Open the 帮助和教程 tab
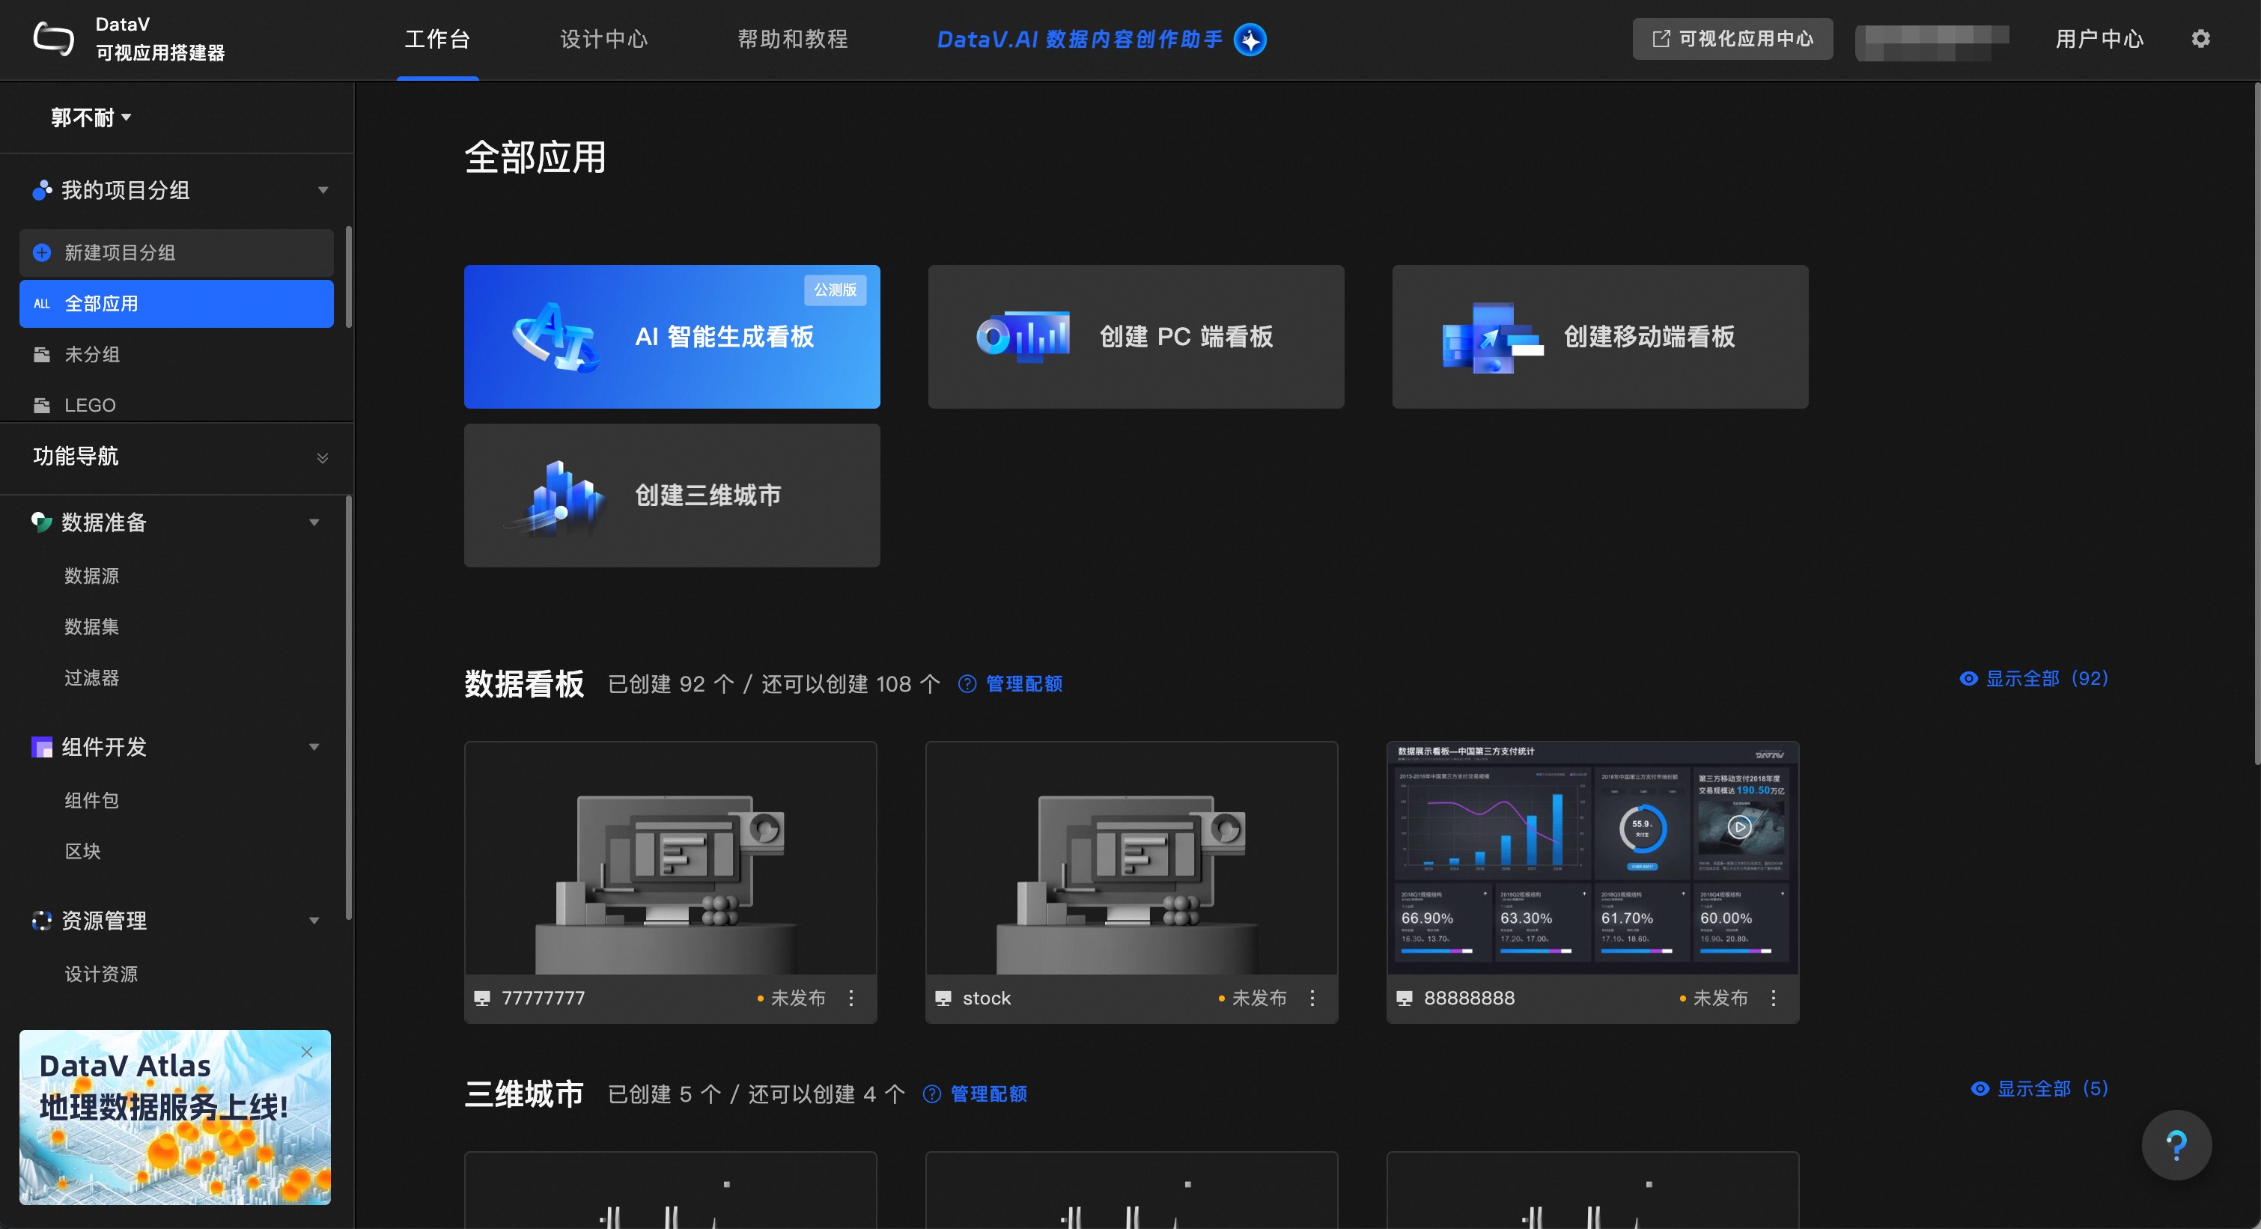2261x1229 pixels. tap(791, 40)
